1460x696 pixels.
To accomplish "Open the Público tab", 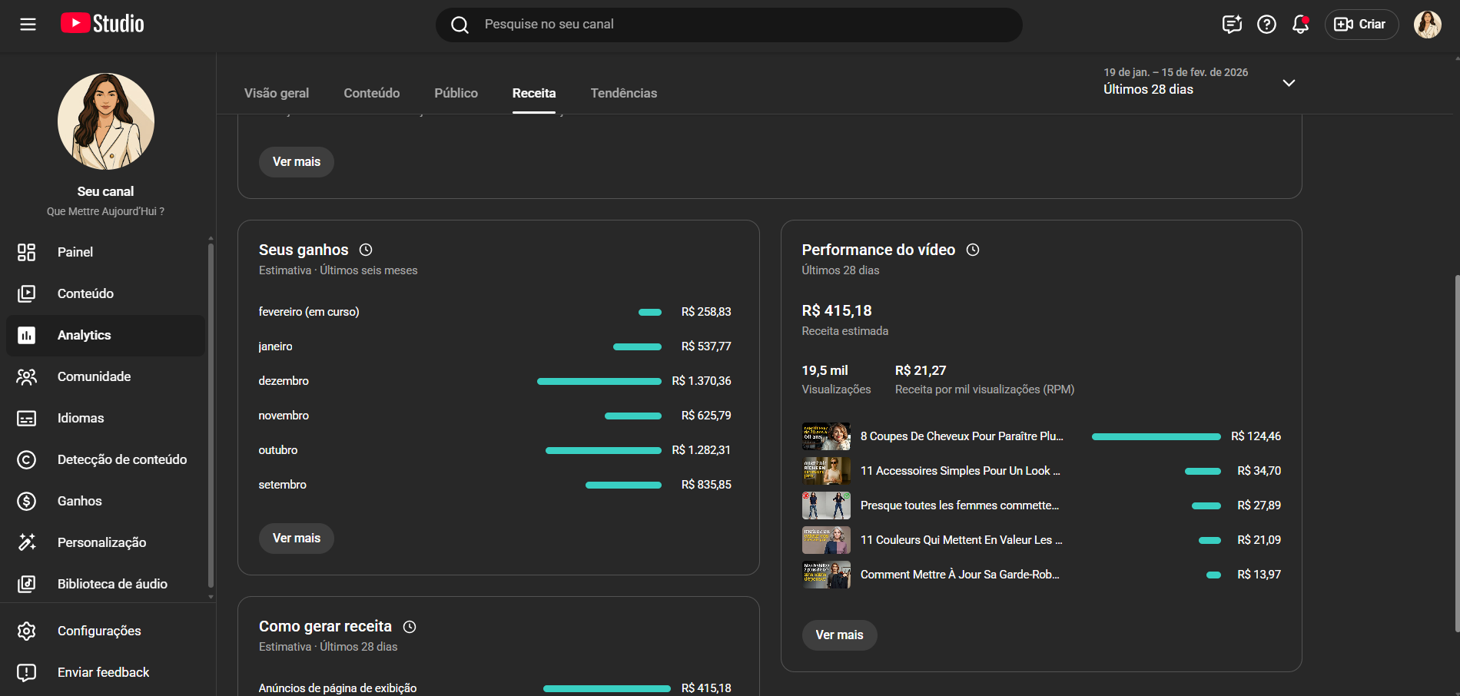I will click(x=456, y=93).
